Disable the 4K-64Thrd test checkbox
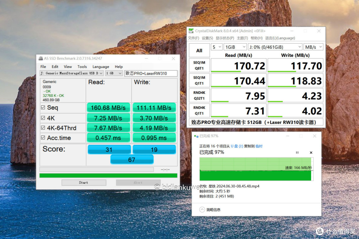359x239 pixels. pos(43,127)
